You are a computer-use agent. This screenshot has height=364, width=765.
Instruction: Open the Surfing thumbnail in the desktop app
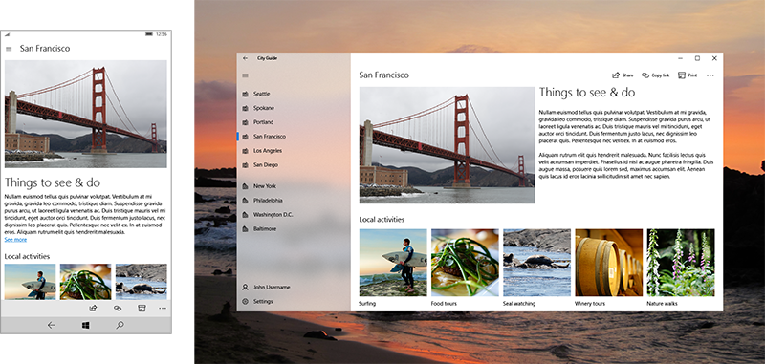click(x=393, y=263)
